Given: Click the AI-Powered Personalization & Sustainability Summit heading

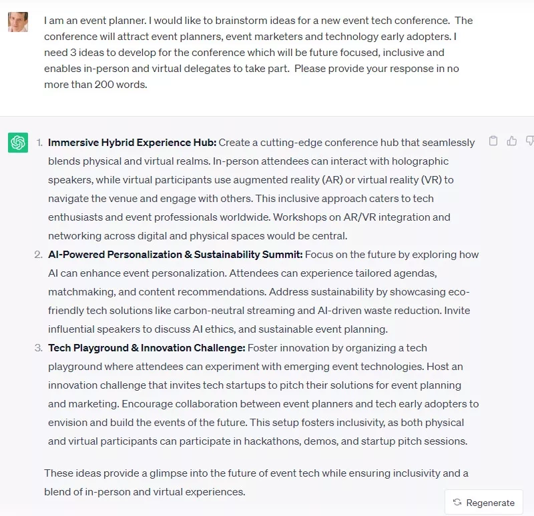Looking at the screenshot, I should [176, 255].
